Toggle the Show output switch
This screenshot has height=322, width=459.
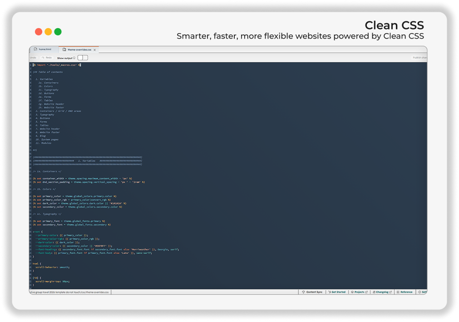coord(83,58)
